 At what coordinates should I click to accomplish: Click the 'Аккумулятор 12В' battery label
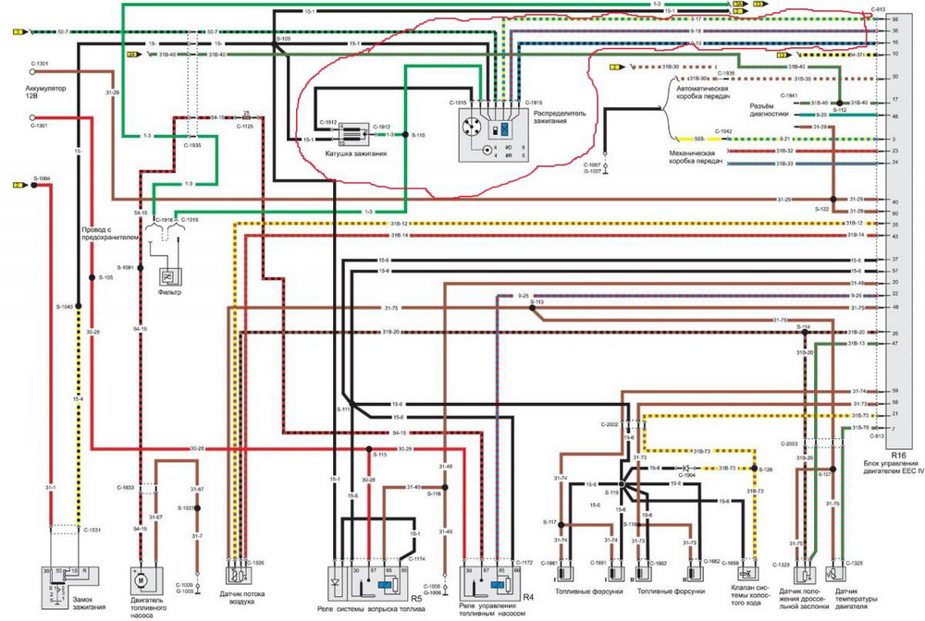tap(46, 91)
